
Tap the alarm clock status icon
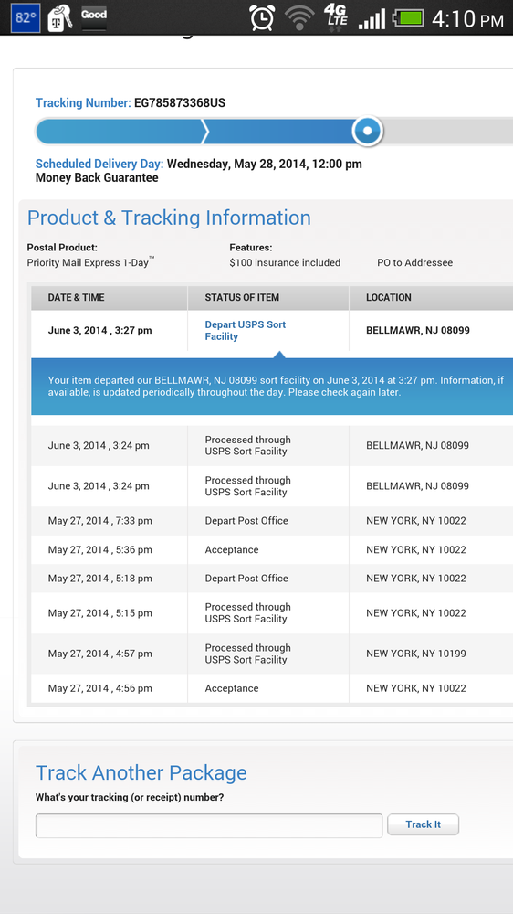click(262, 17)
